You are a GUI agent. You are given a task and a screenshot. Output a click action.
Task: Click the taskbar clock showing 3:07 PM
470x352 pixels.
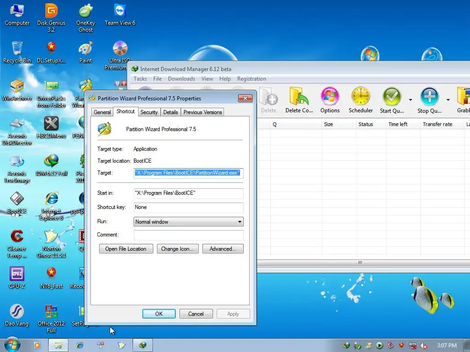tap(447, 346)
